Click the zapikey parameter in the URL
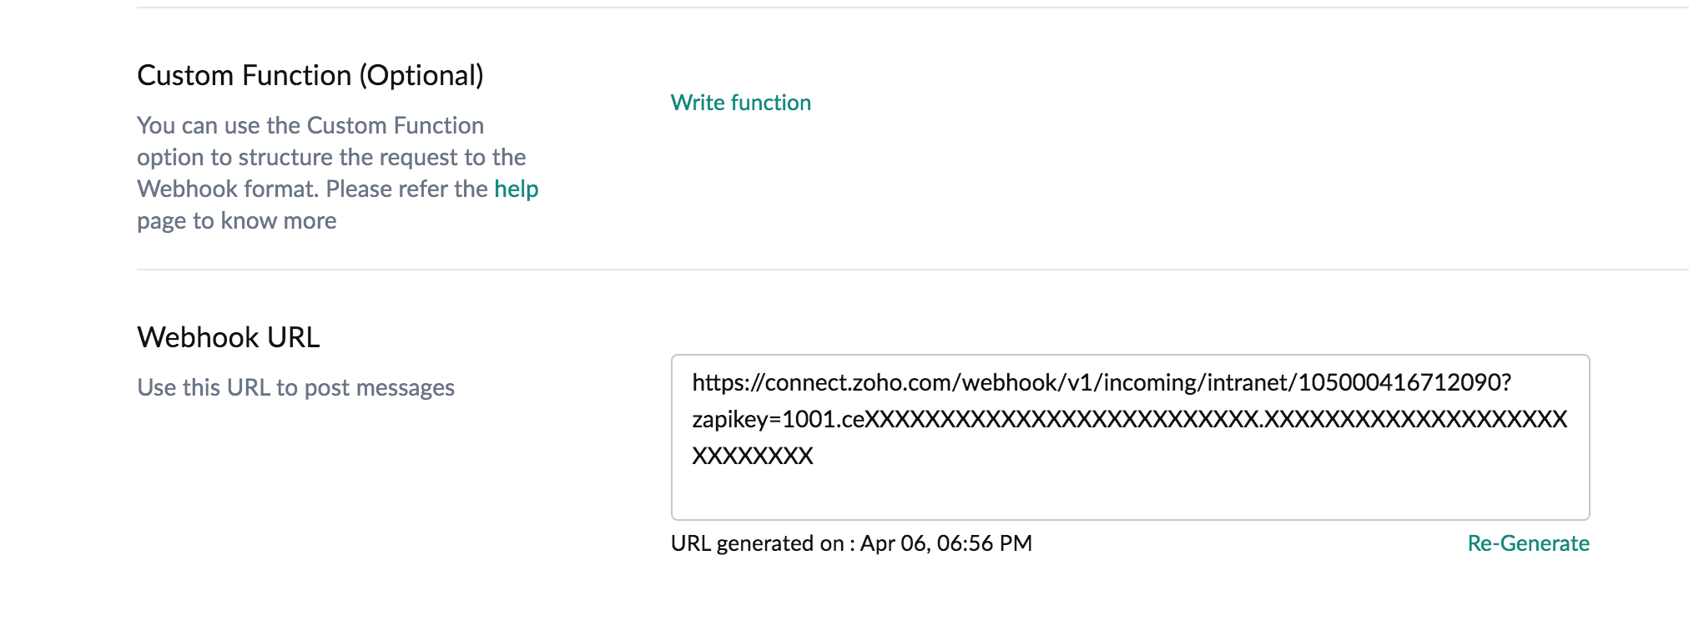Image resolution: width=1689 pixels, height=621 pixels. 729,419
